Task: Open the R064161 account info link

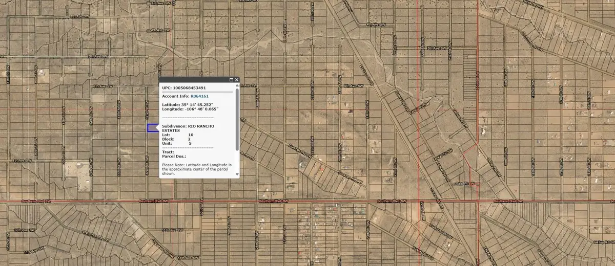Action: point(199,96)
